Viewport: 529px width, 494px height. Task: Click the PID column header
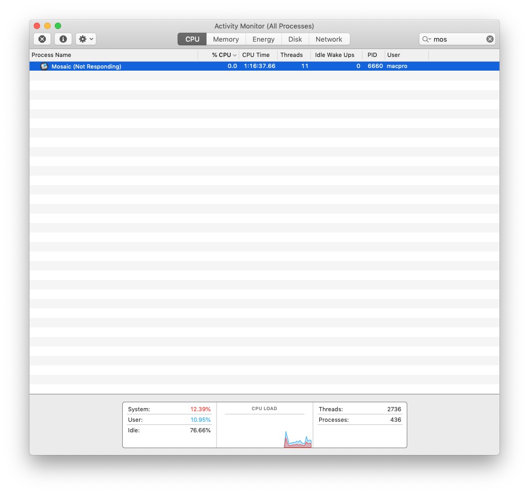coord(373,55)
